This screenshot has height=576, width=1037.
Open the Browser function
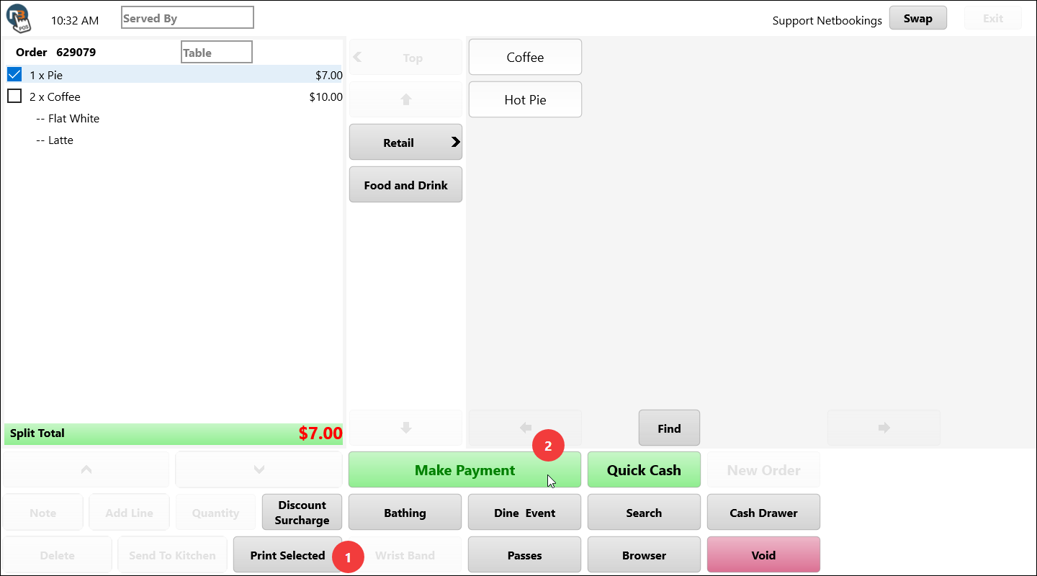[644, 555]
